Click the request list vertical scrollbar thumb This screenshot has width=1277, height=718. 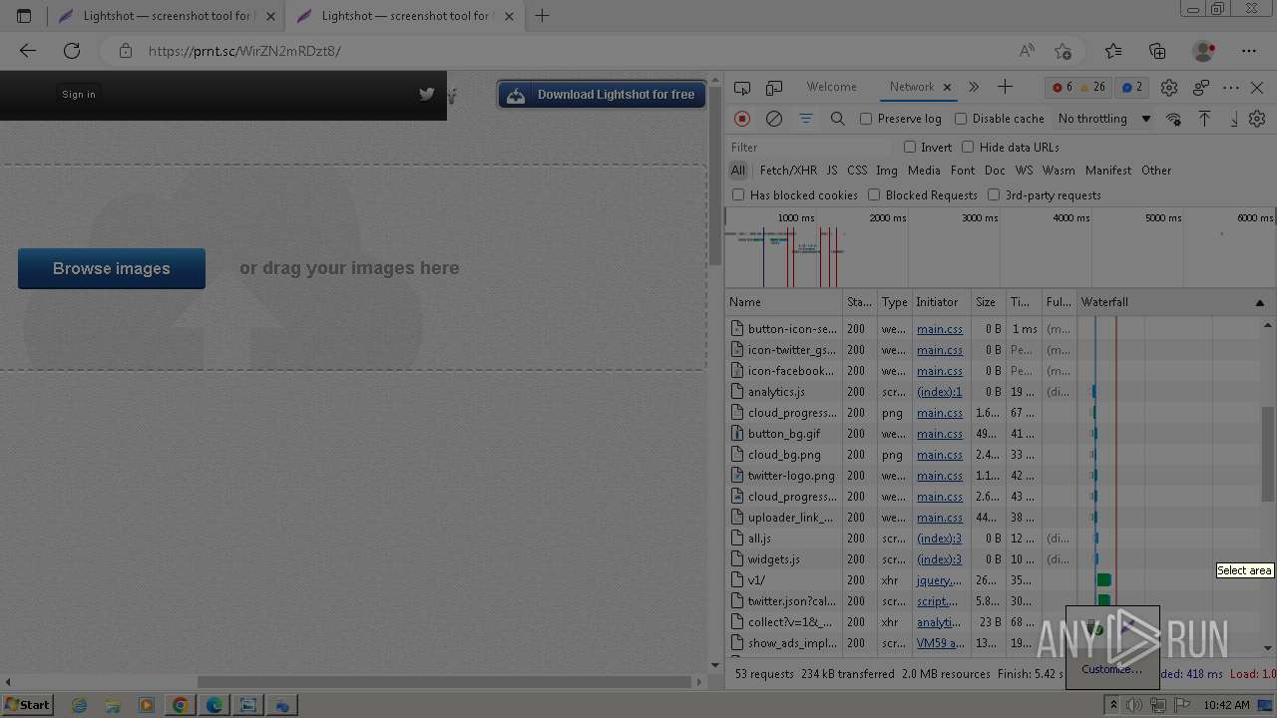pyautogui.click(x=1267, y=455)
